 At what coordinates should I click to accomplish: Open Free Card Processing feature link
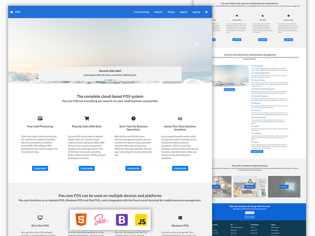(x=261, y=96)
